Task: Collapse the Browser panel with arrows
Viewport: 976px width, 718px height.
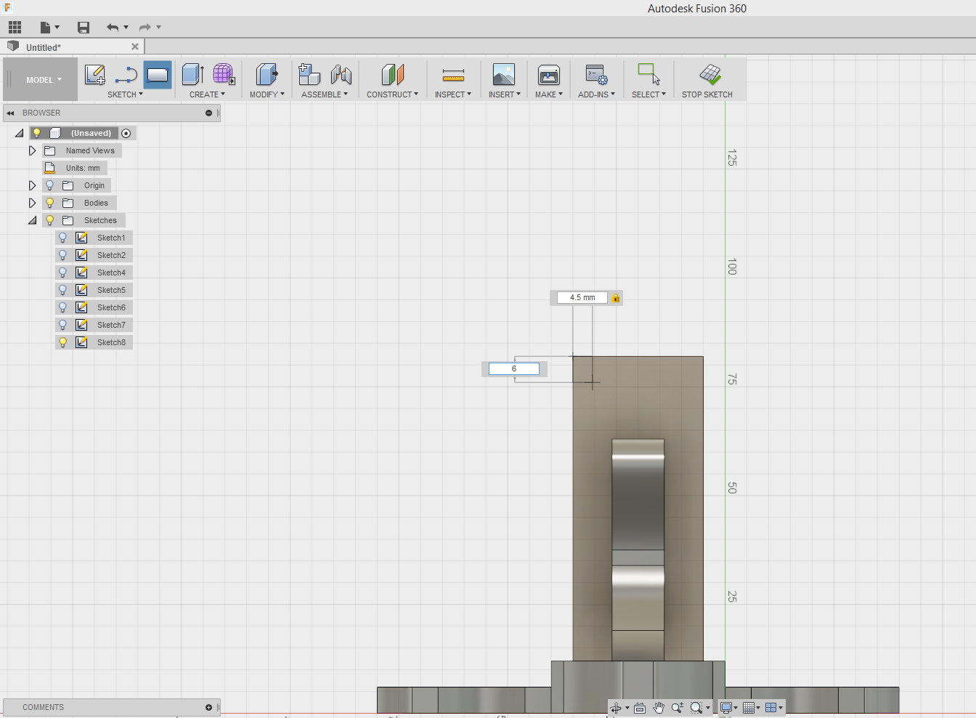Action: (10, 113)
